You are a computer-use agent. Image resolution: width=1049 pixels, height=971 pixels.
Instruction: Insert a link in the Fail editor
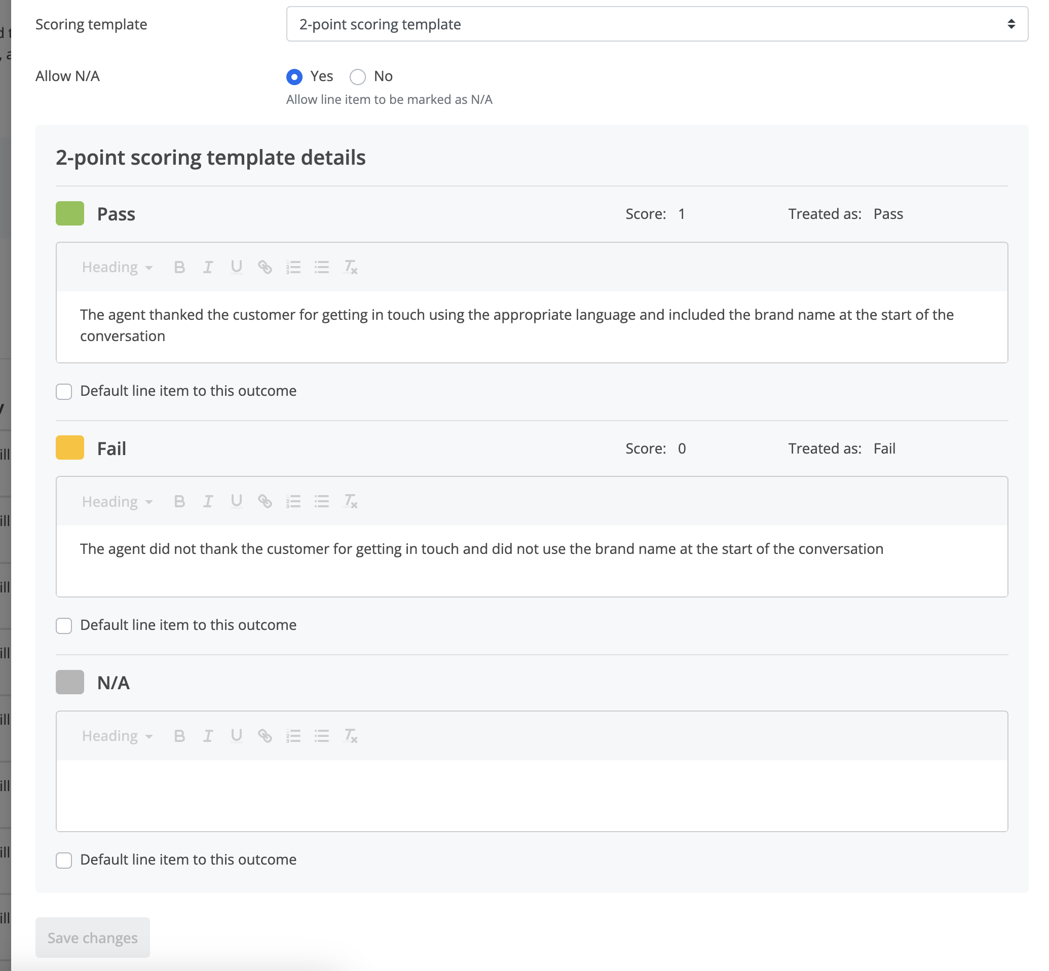click(265, 501)
